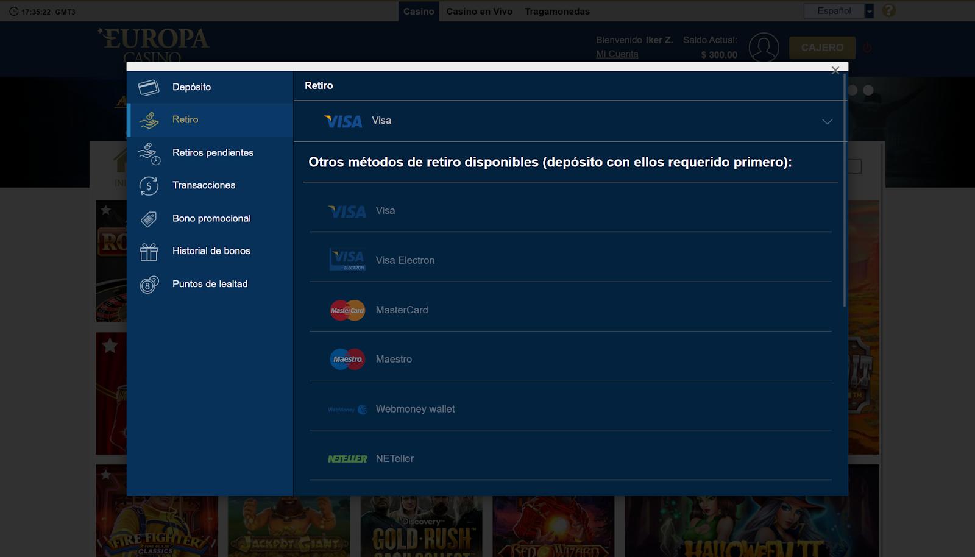This screenshot has height=557, width=975.
Task: Click the selected Visa logo at top
Action: [x=343, y=121]
